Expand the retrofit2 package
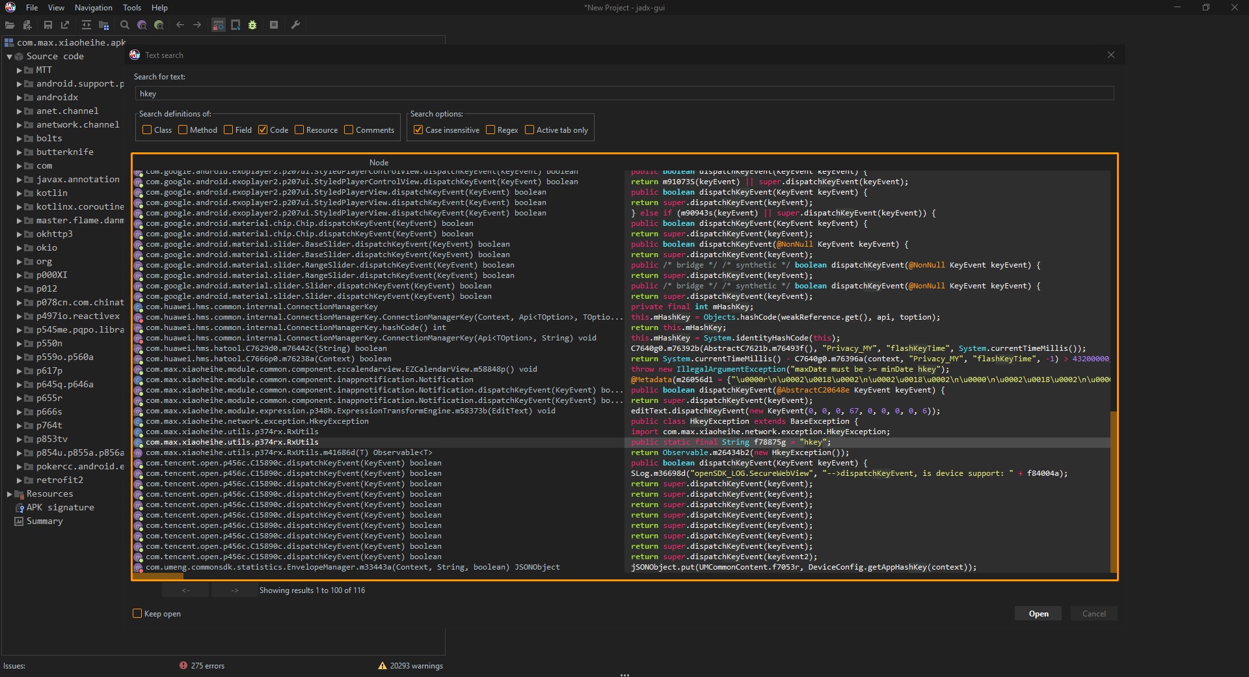The width and height of the screenshot is (1249, 677). (x=19, y=480)
